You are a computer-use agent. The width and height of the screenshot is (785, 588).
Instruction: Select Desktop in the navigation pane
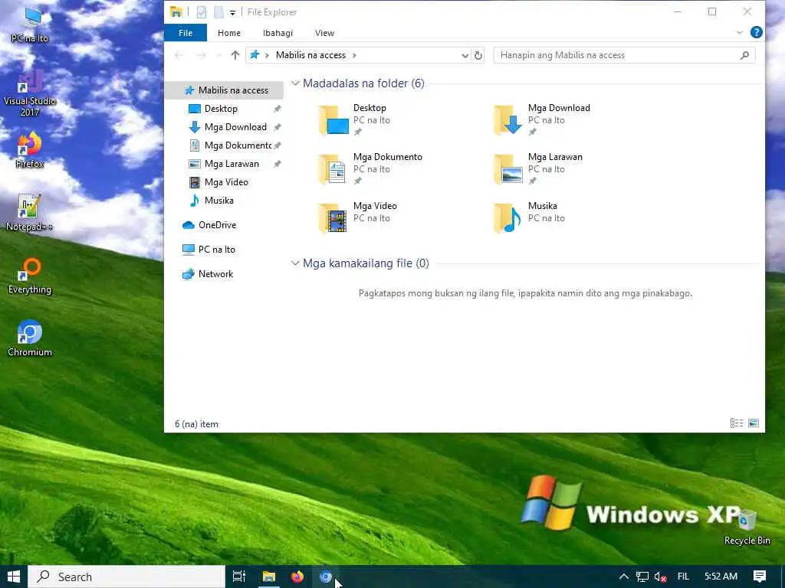[221, 109]
